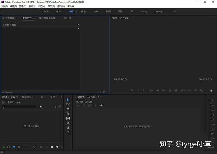This screenshot has height=154, width=217.
Task: Open 效果控件 panel menu icon
Action: (34, 18)
